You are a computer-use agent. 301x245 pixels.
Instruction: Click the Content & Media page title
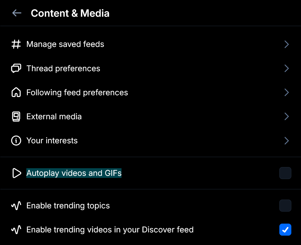[70, 13]
